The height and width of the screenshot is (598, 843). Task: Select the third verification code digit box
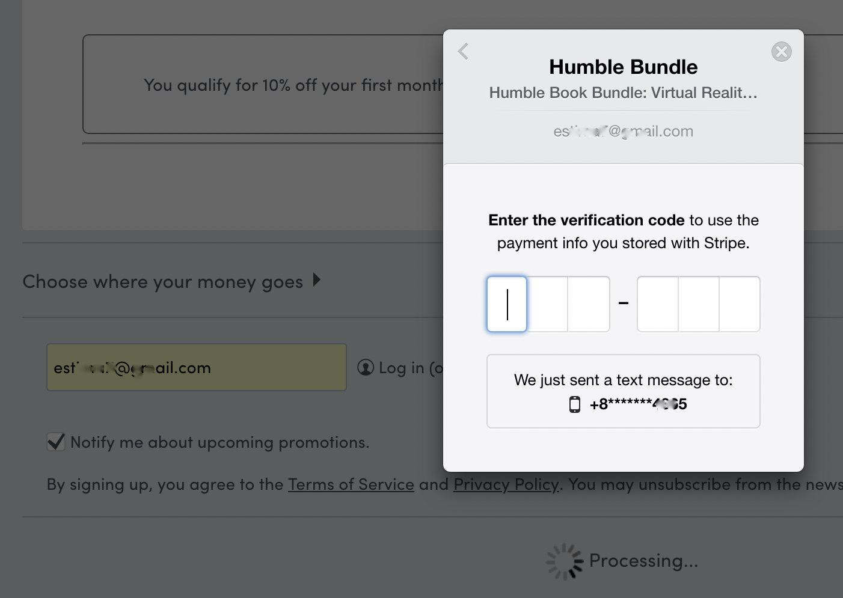point(589,304)
